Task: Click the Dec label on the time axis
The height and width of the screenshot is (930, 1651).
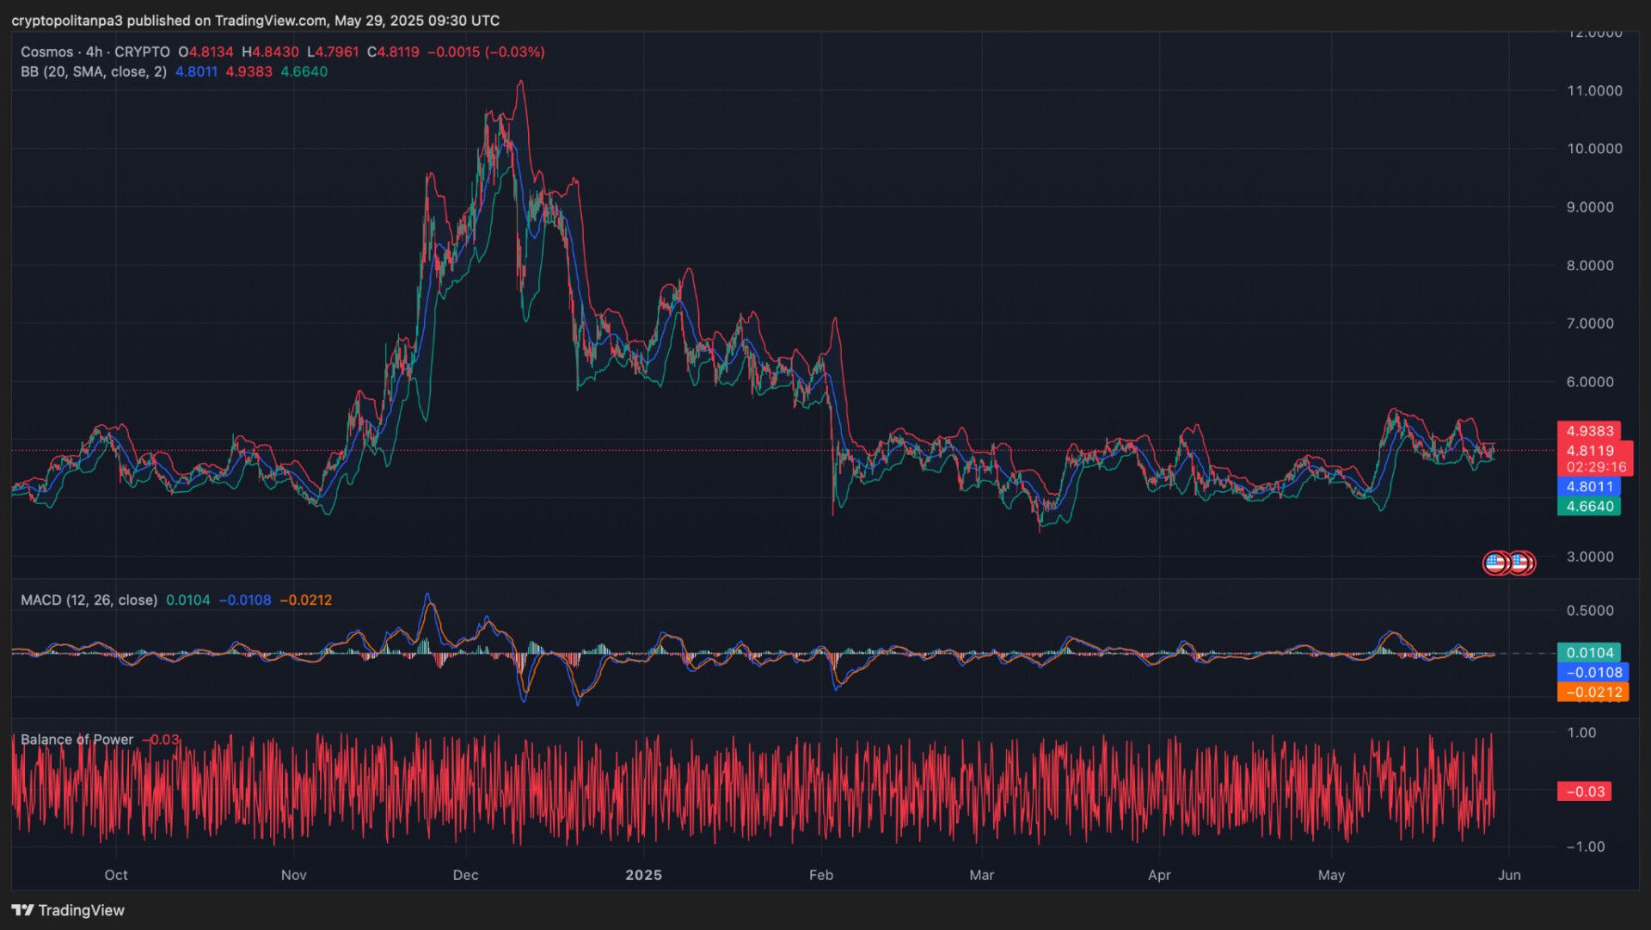Action: click(465, 875)
